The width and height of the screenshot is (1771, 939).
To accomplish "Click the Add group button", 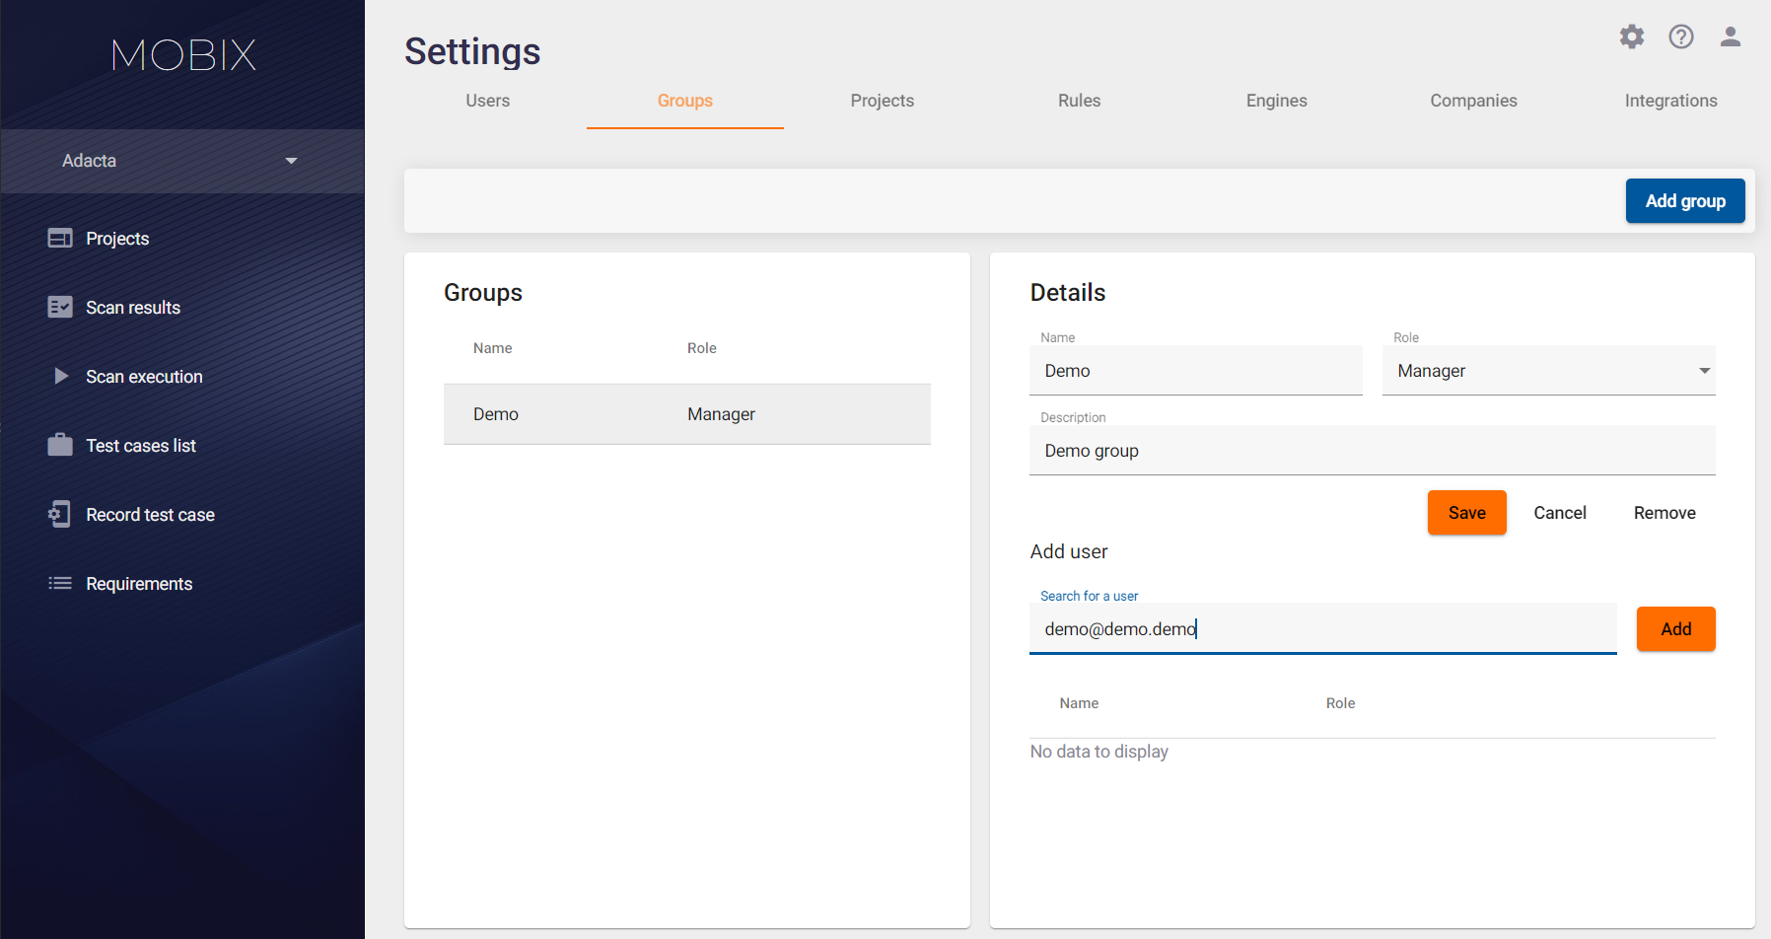I will 1685,200.
